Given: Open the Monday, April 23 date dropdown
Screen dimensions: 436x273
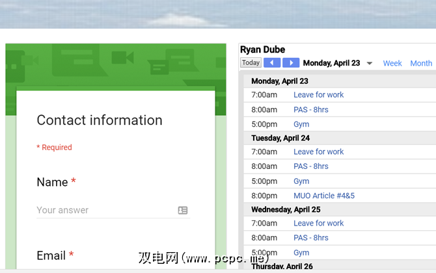Looking at the screenshot, I should pyautogui.click(x=369, y=63).
